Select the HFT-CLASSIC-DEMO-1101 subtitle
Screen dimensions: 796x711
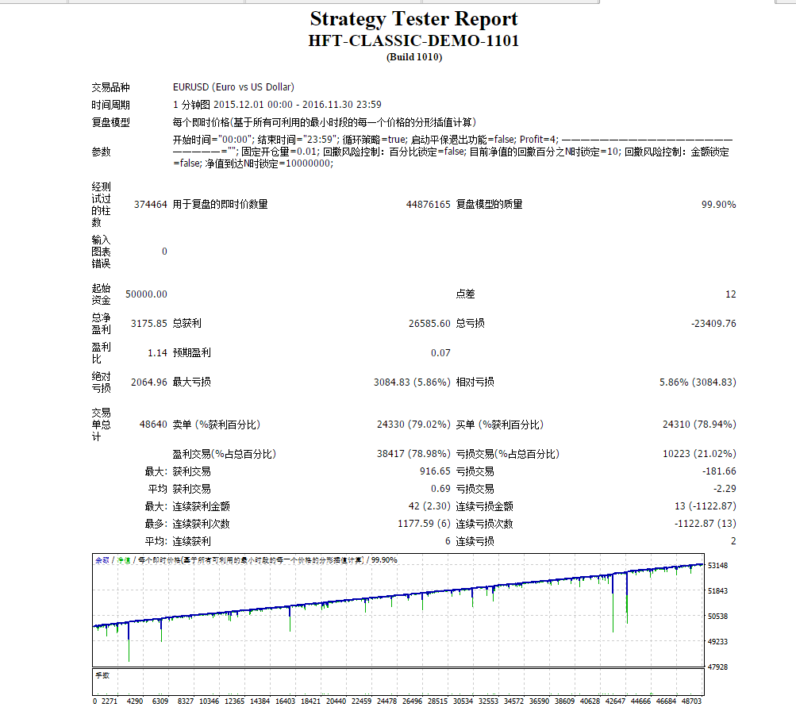coord(413,40)
